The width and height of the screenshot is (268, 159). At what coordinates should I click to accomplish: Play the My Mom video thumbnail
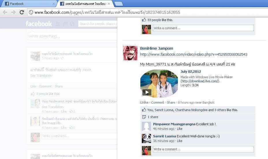click(147, 92)
